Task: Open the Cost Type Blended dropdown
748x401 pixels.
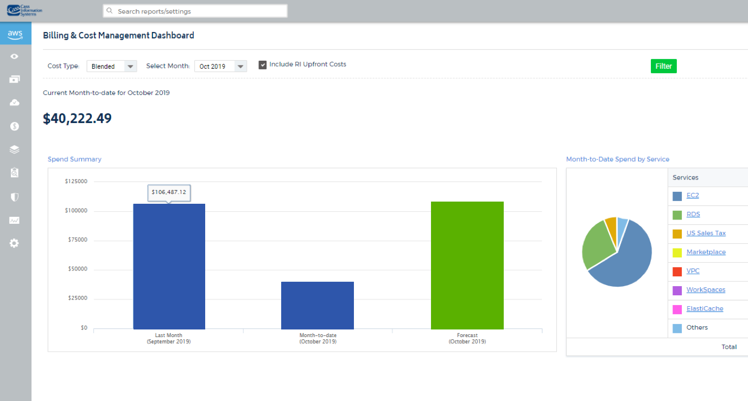Action: tap(111, 66)
